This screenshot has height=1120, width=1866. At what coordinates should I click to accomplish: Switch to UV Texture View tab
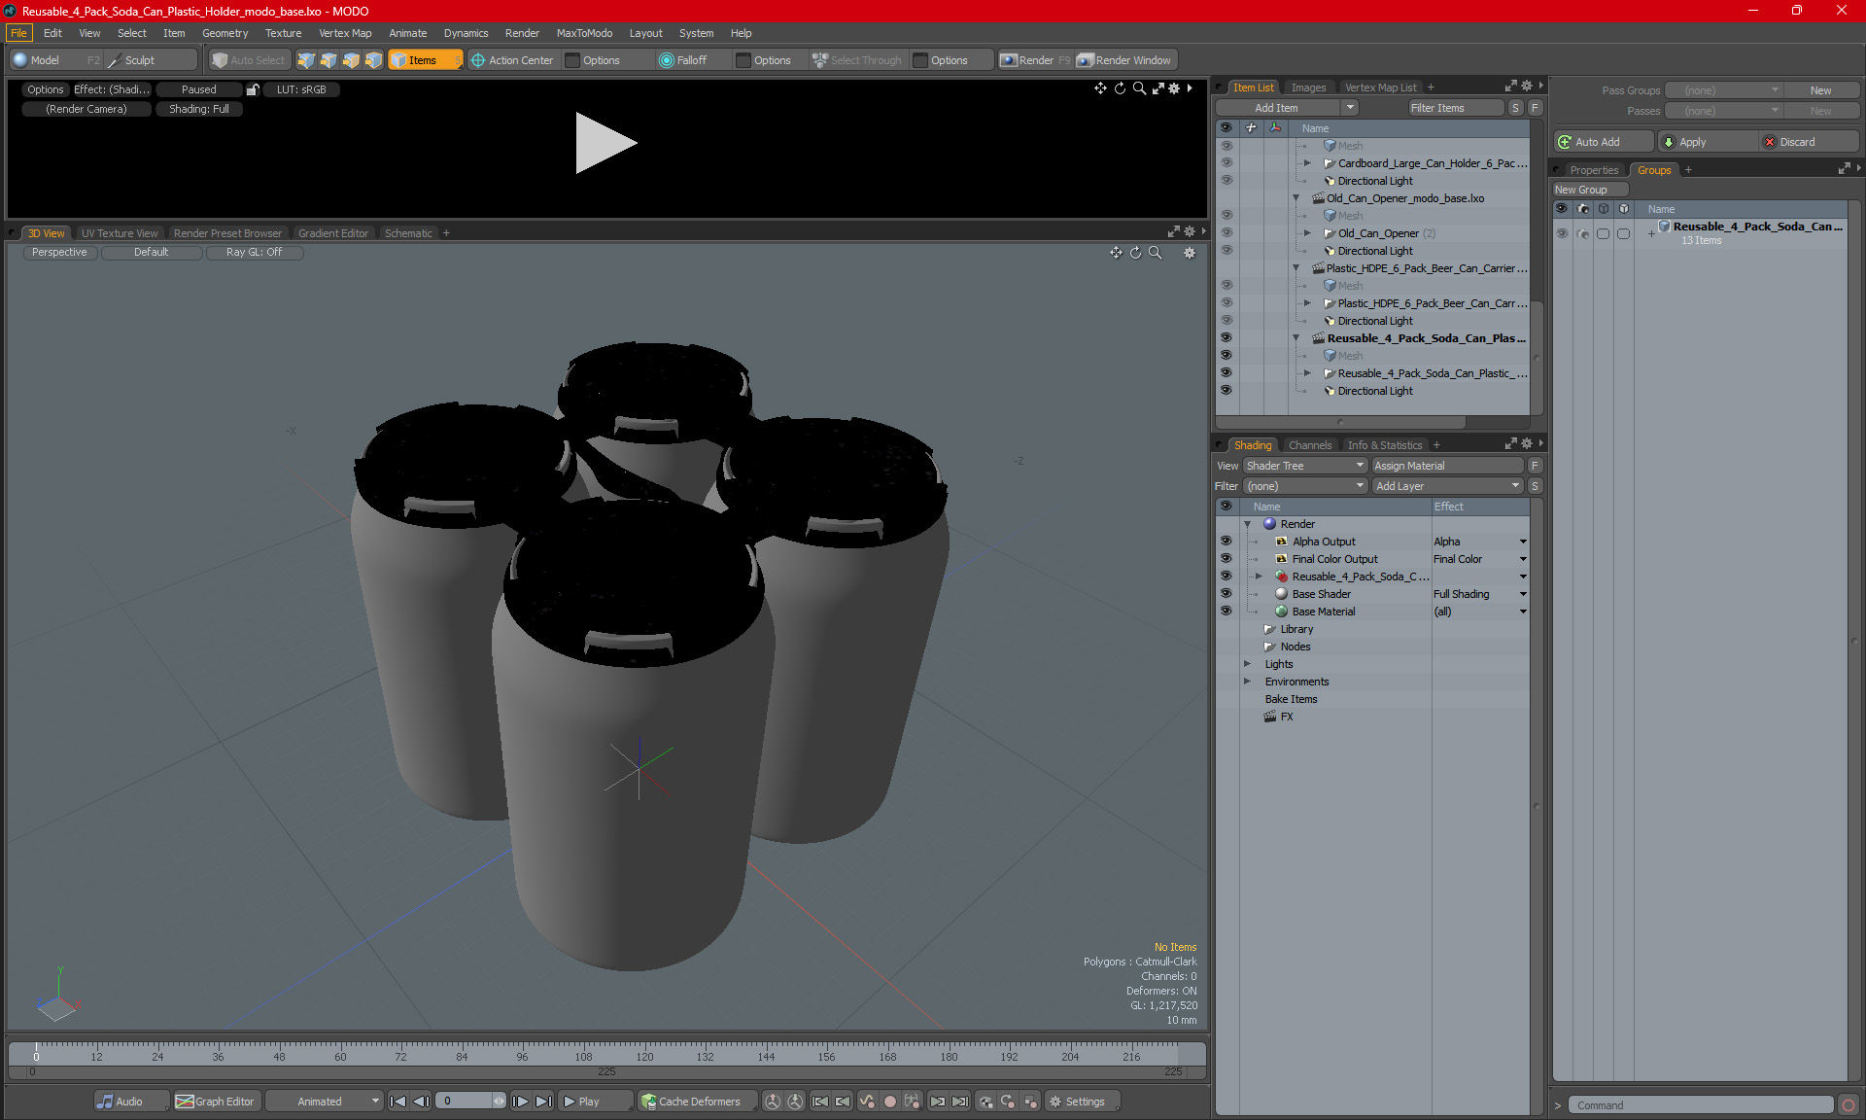118,232
